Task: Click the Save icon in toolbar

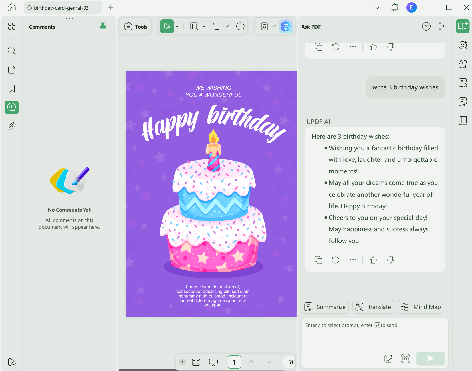Action: [265, 27]
